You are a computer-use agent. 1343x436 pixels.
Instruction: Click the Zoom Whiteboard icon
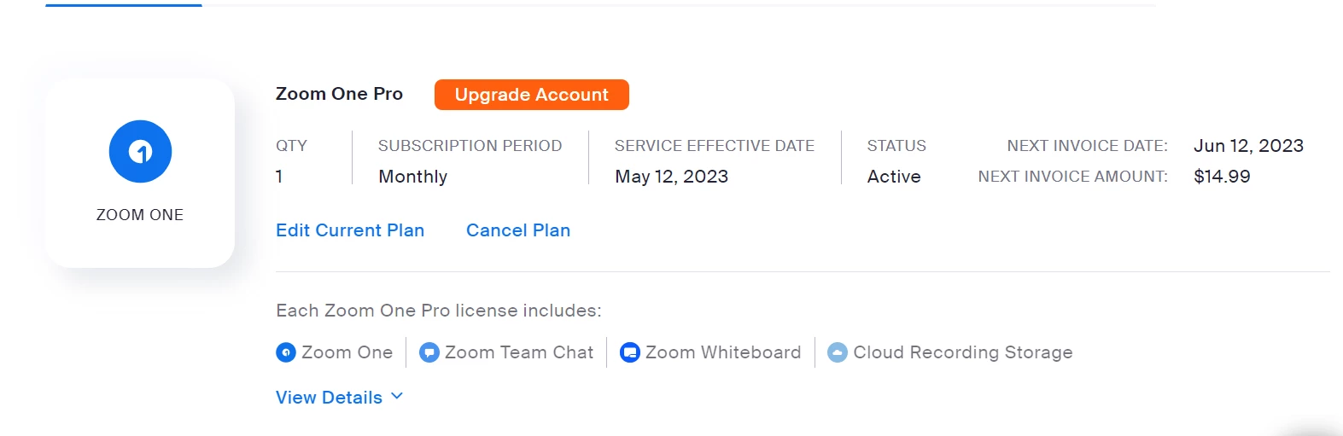630,352
